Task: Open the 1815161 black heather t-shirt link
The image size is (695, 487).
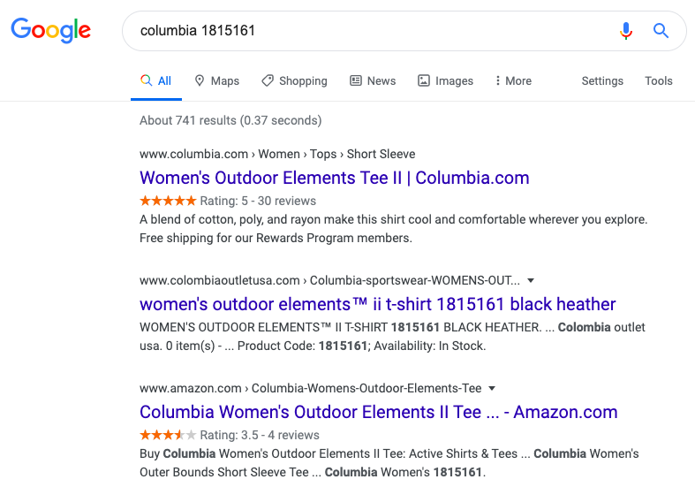Action: coord(377,304)
